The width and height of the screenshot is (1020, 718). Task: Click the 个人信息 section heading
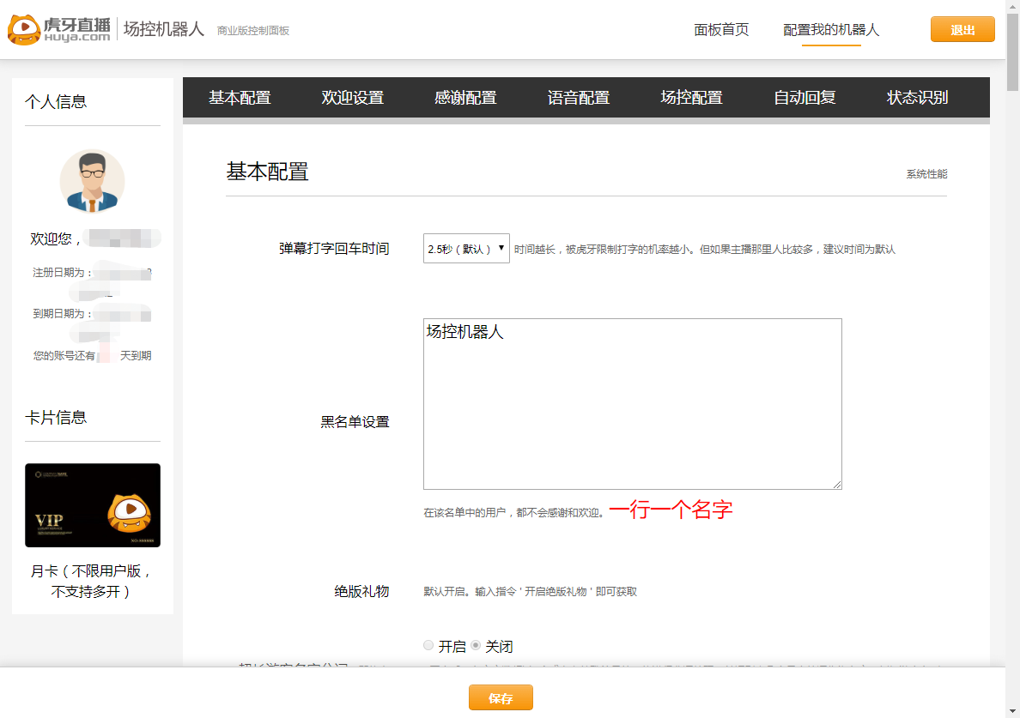pos(55,101)
